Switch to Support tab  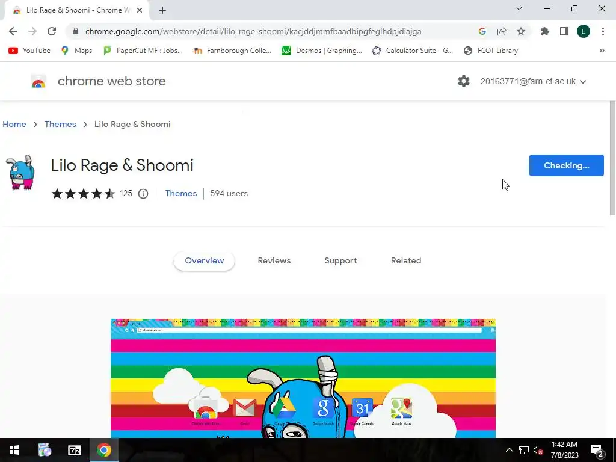pyautogui.click(x=340, y=261)
